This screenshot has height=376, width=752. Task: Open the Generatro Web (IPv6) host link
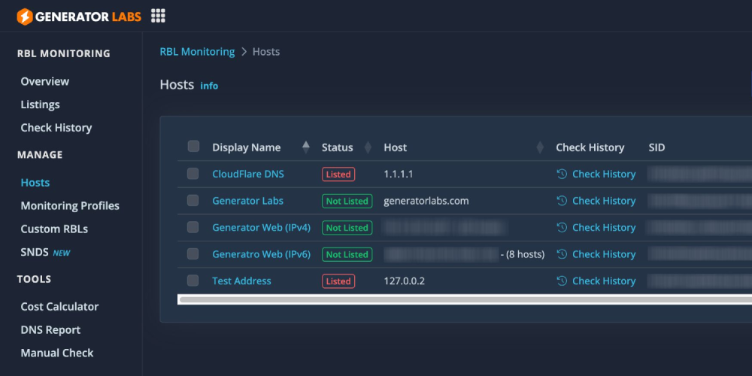[262, 254]
